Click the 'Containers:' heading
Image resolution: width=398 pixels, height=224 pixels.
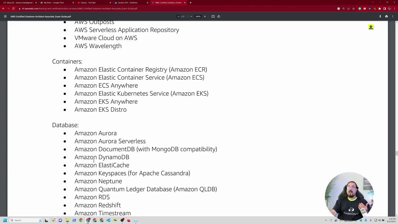coord(67,62)
